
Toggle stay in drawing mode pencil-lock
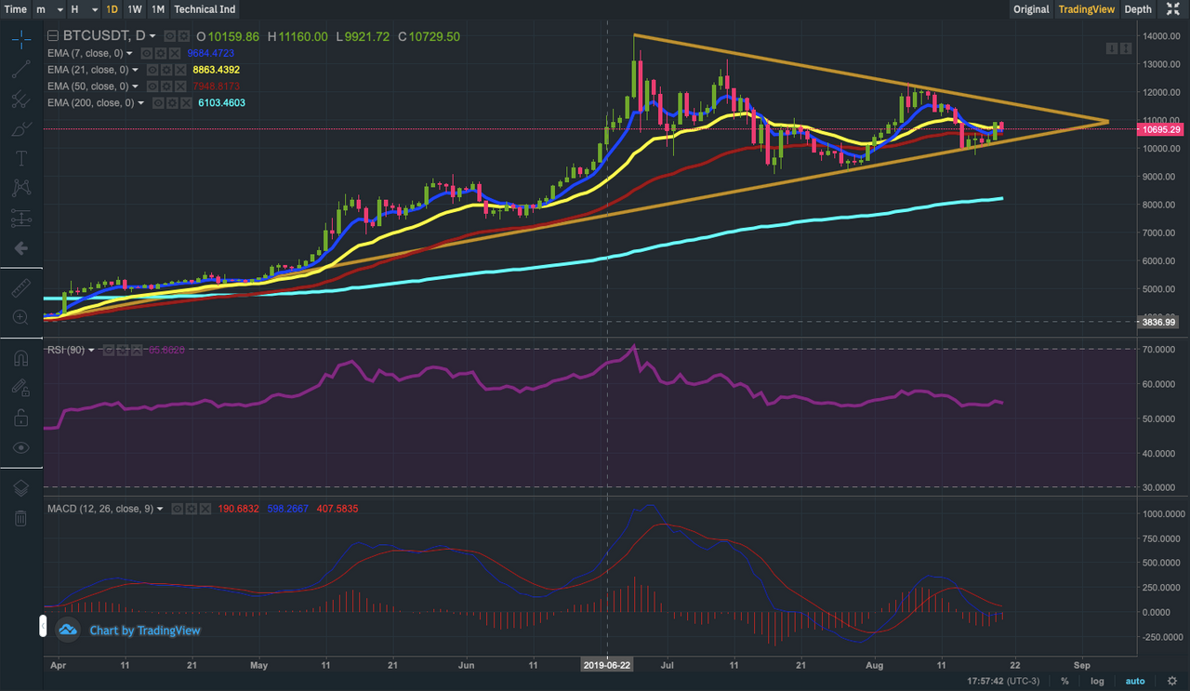click(x=20, y=388)
